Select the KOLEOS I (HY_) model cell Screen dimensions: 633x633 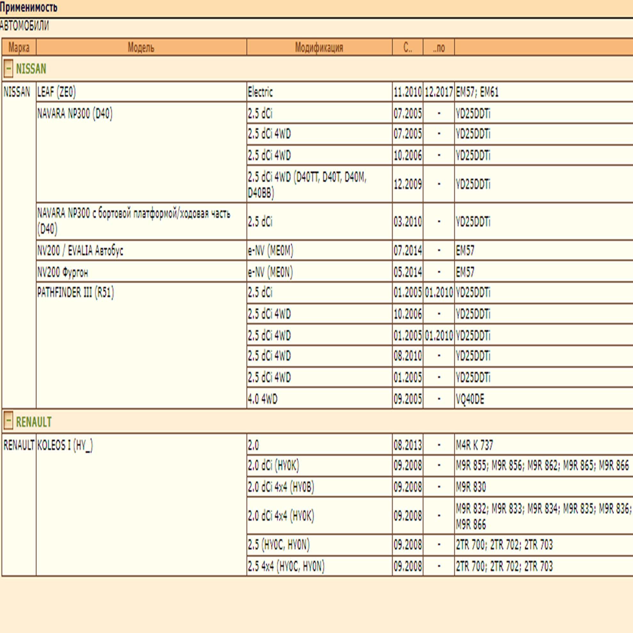[141, 505]
